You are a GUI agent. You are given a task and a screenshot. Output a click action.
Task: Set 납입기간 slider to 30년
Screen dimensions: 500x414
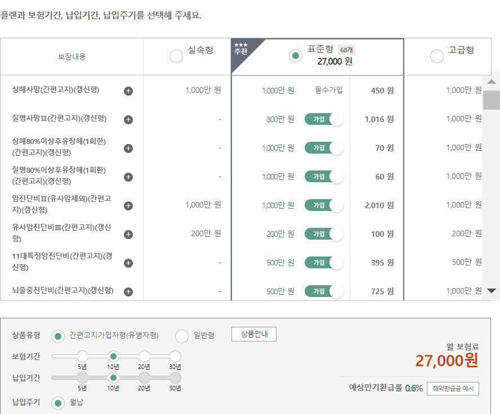pyautogui.click(x=175, y=378)
